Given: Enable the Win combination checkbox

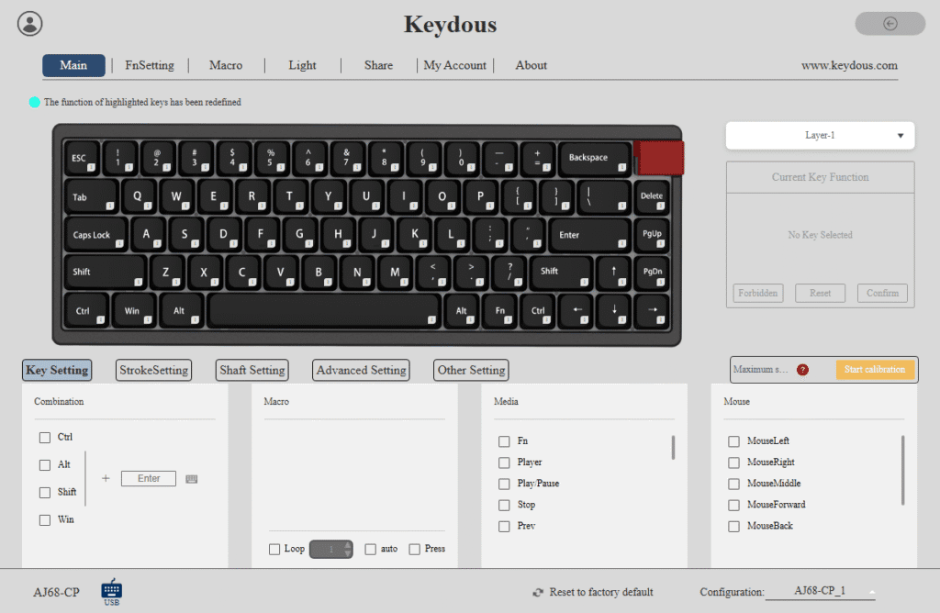Looking at the screenshot, I should point(45,520).
